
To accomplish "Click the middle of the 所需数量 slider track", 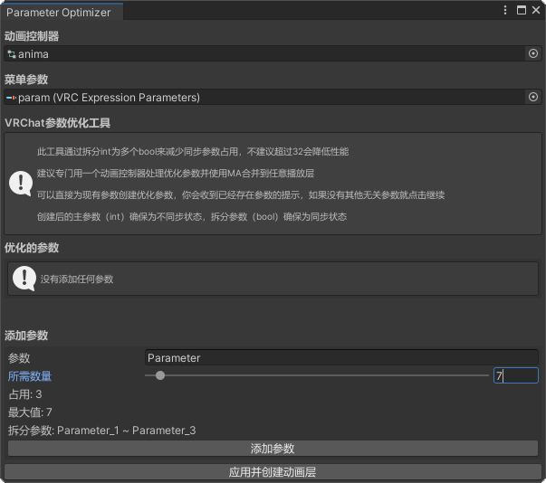I will point(316,375).
